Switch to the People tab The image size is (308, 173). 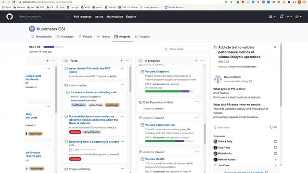pos(85,37)
